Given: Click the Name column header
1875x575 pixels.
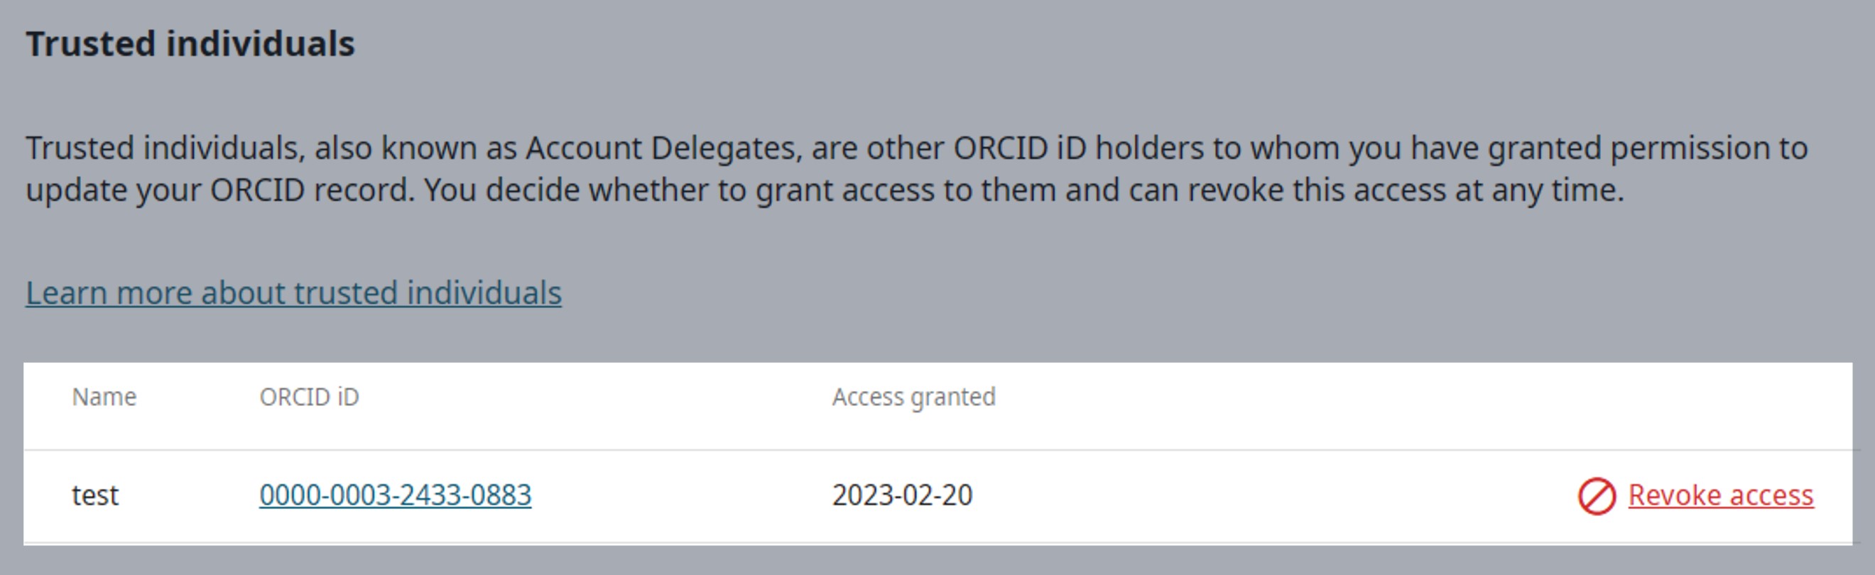Looking at the screenshot, I should tap(104, 398).
